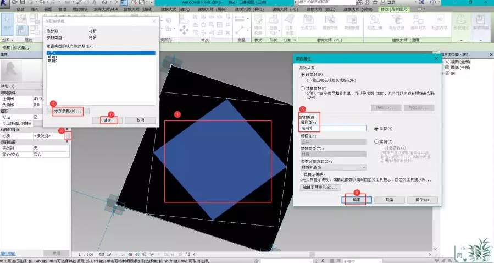Toggle the 可见 checkbox in properties
Screen dimensions: 494x263
pos(36,117)
